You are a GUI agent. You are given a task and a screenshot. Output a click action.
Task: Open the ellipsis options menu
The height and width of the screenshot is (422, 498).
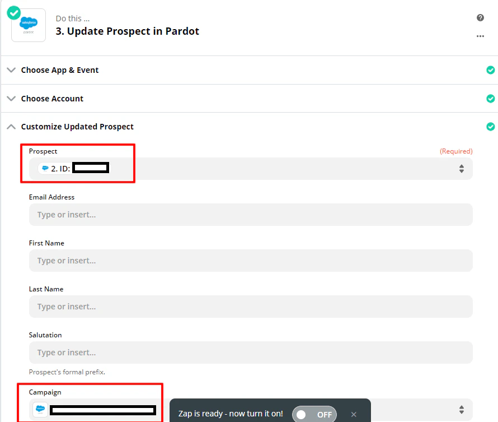(x=480, y=36)
